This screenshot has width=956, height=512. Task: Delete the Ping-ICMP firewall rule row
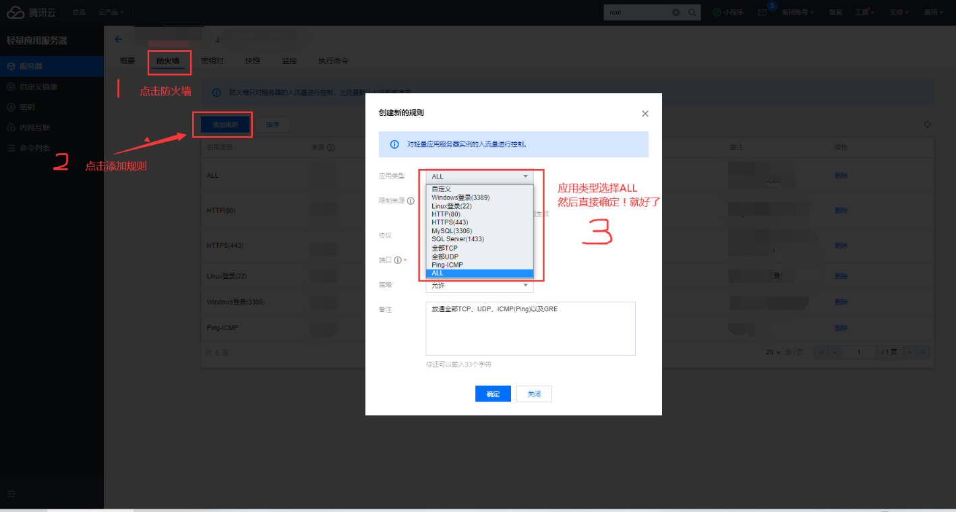[x=841, y=328]
